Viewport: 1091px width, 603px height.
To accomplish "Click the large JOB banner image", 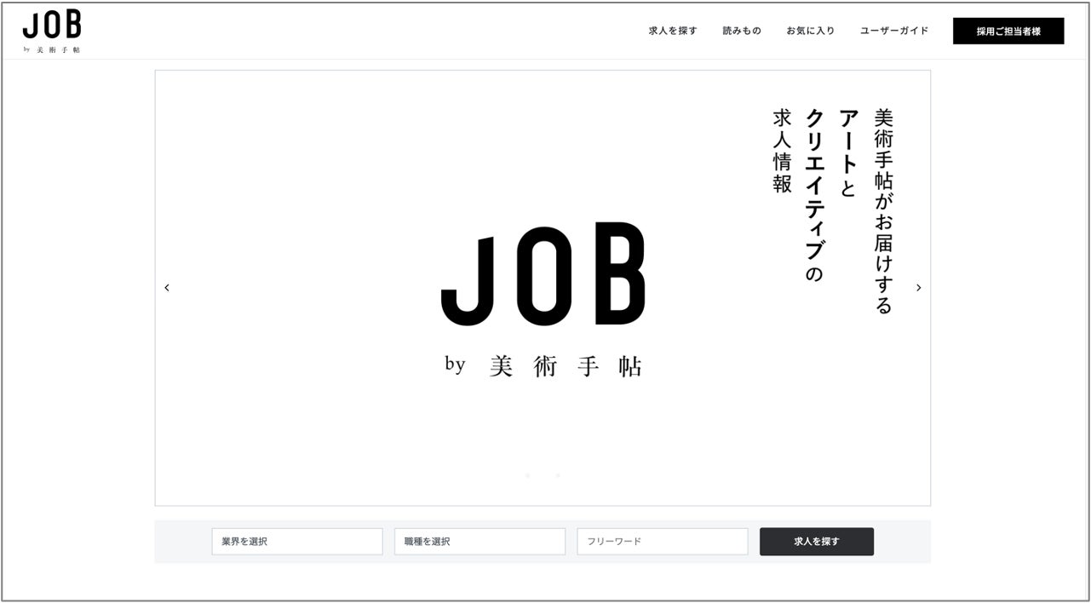I will 543,288.
